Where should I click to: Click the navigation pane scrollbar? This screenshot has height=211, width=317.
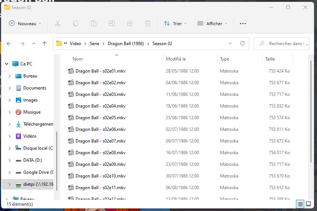(57, 161)
